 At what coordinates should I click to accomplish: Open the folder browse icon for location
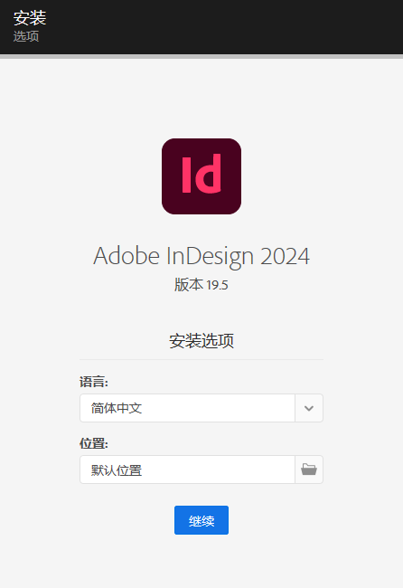309,469
